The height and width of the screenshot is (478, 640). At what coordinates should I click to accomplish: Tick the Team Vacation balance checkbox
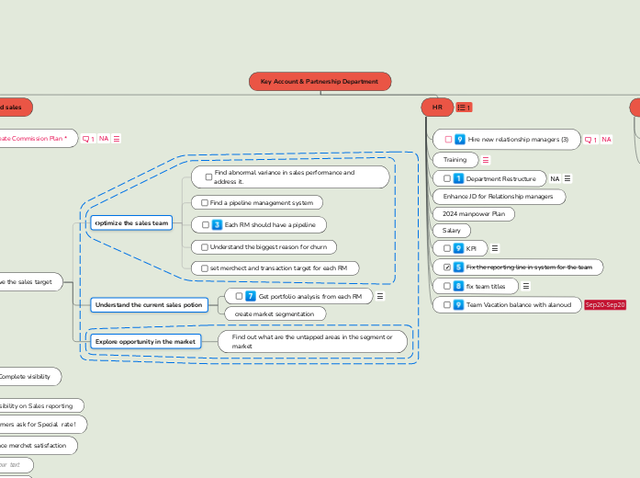click(447, 305)
